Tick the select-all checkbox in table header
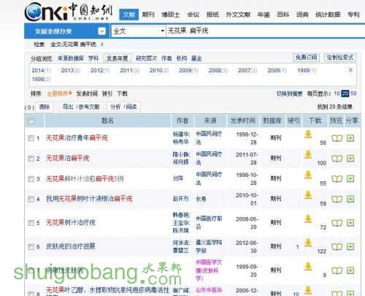The image size is (365, 296). (31, 121)
